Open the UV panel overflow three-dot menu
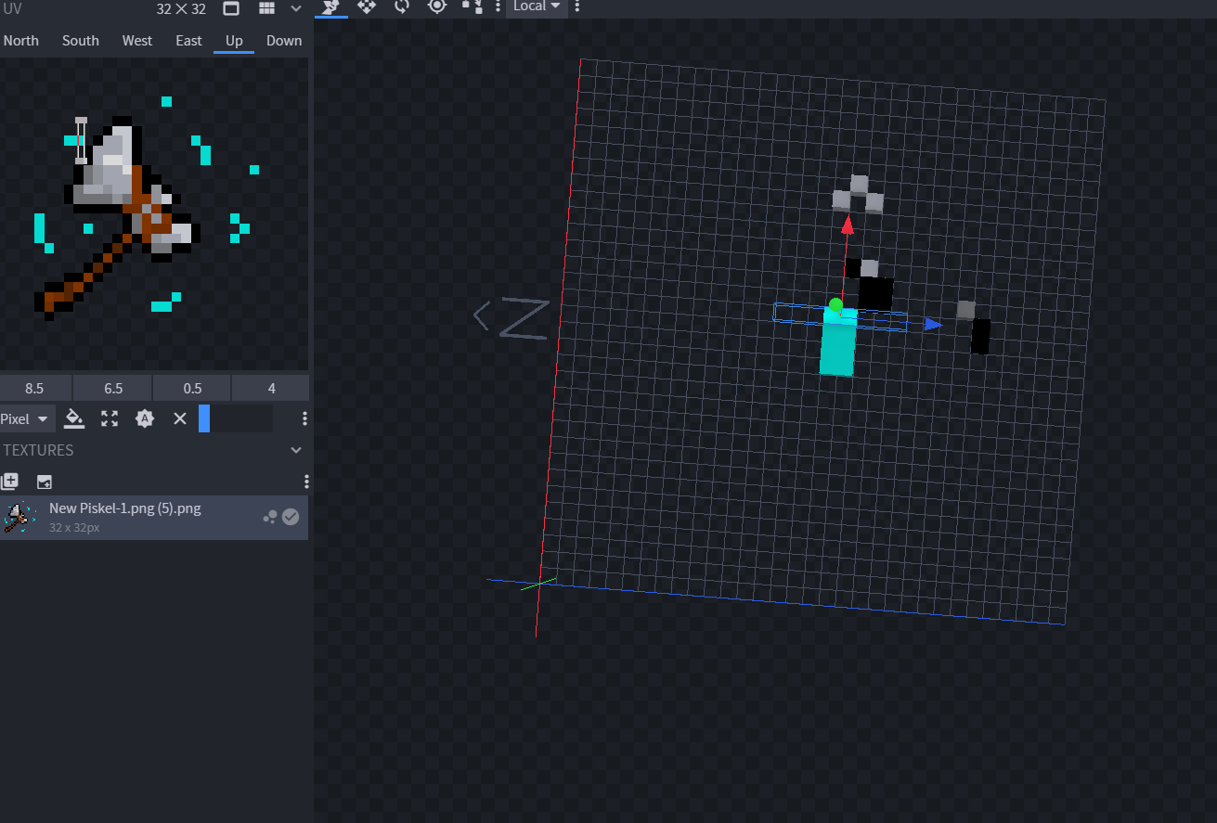The width and height of the screenshot is (1217, 823). (x=304, y=418)
